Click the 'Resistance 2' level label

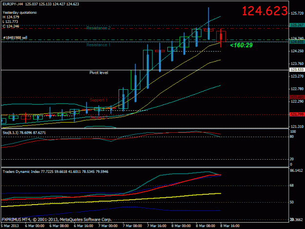coord(99,28)
